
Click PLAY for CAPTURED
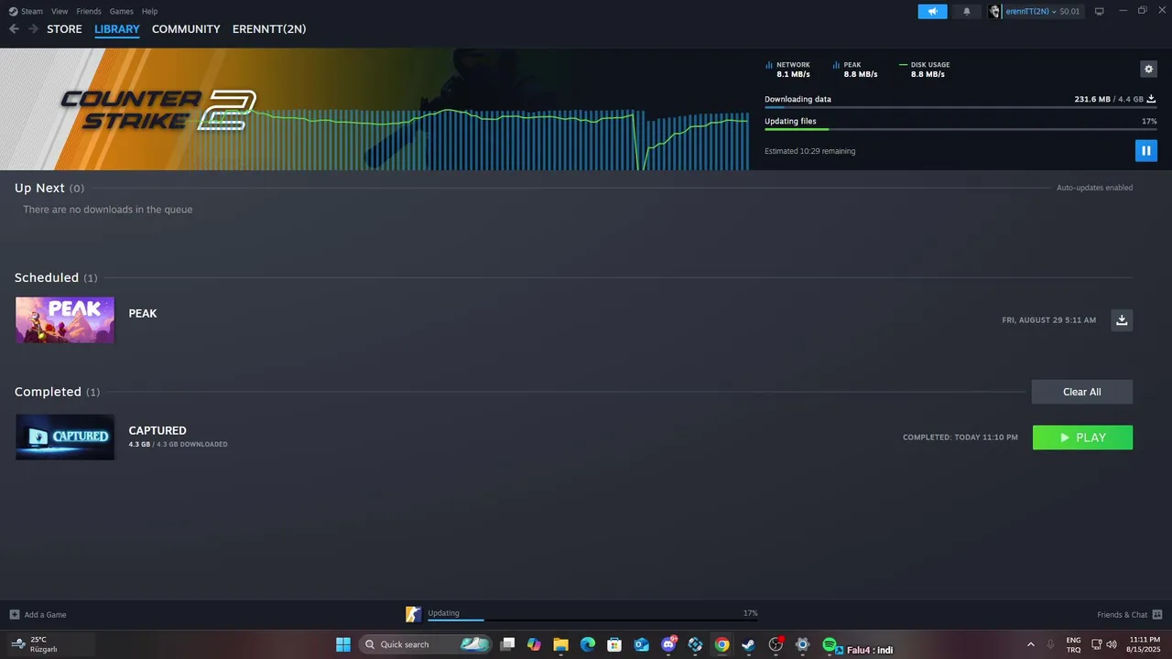(x=1082, y=438)
